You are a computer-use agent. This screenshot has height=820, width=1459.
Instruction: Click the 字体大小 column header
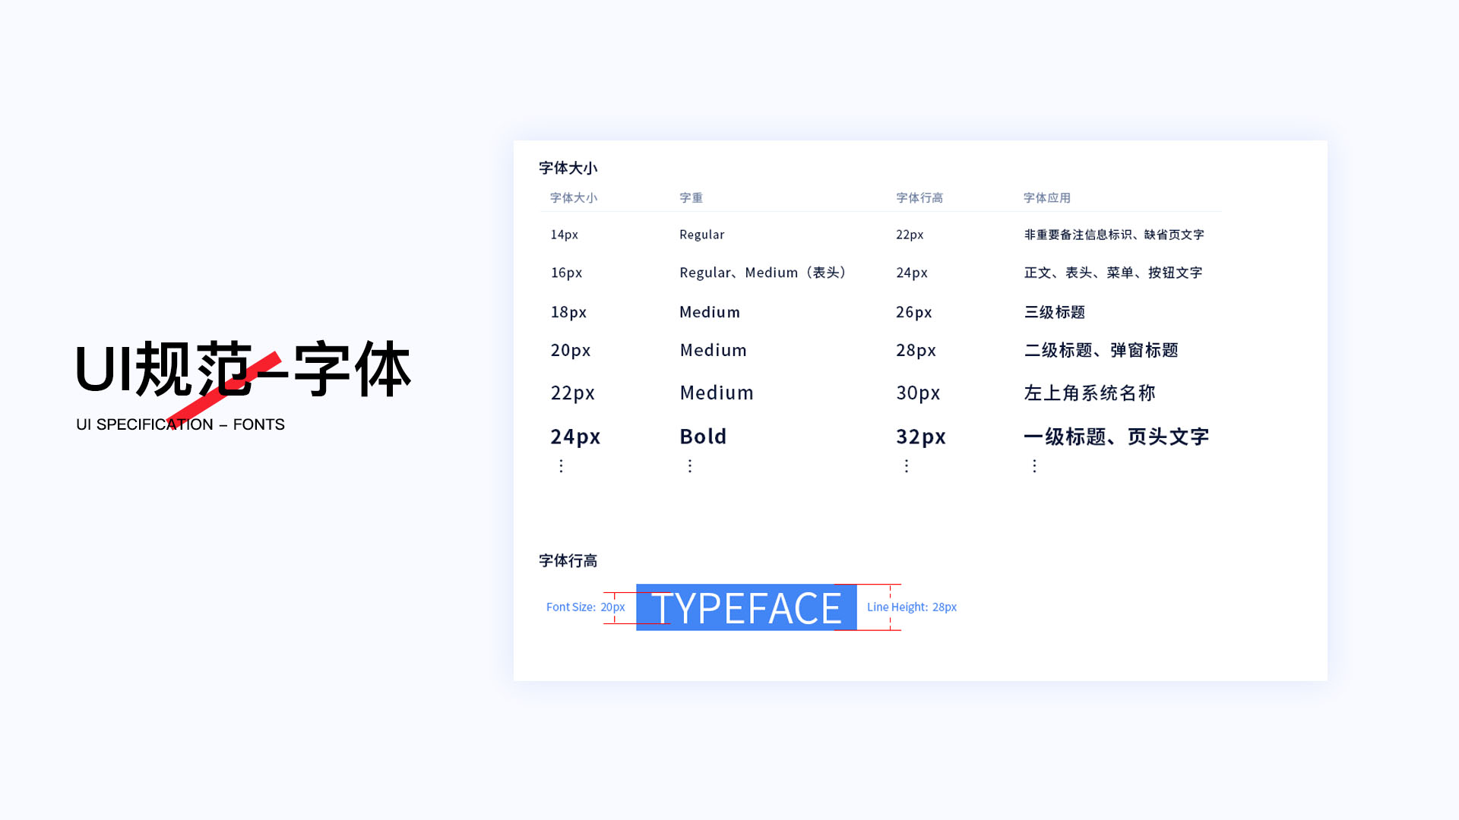click(x=573, y=198)
